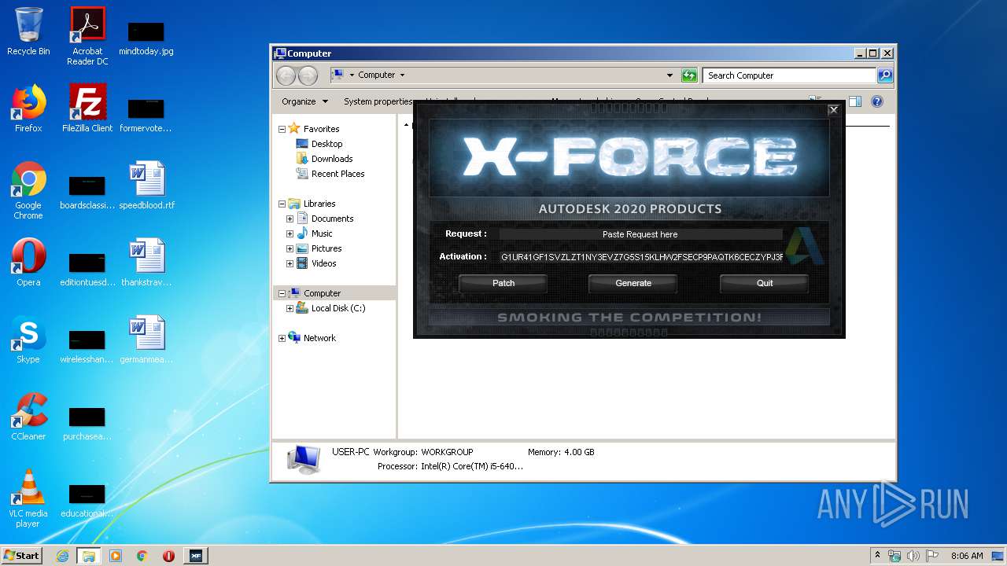
Task: Click the Windows Explorer taskbar icon
Action: point(89,556)
